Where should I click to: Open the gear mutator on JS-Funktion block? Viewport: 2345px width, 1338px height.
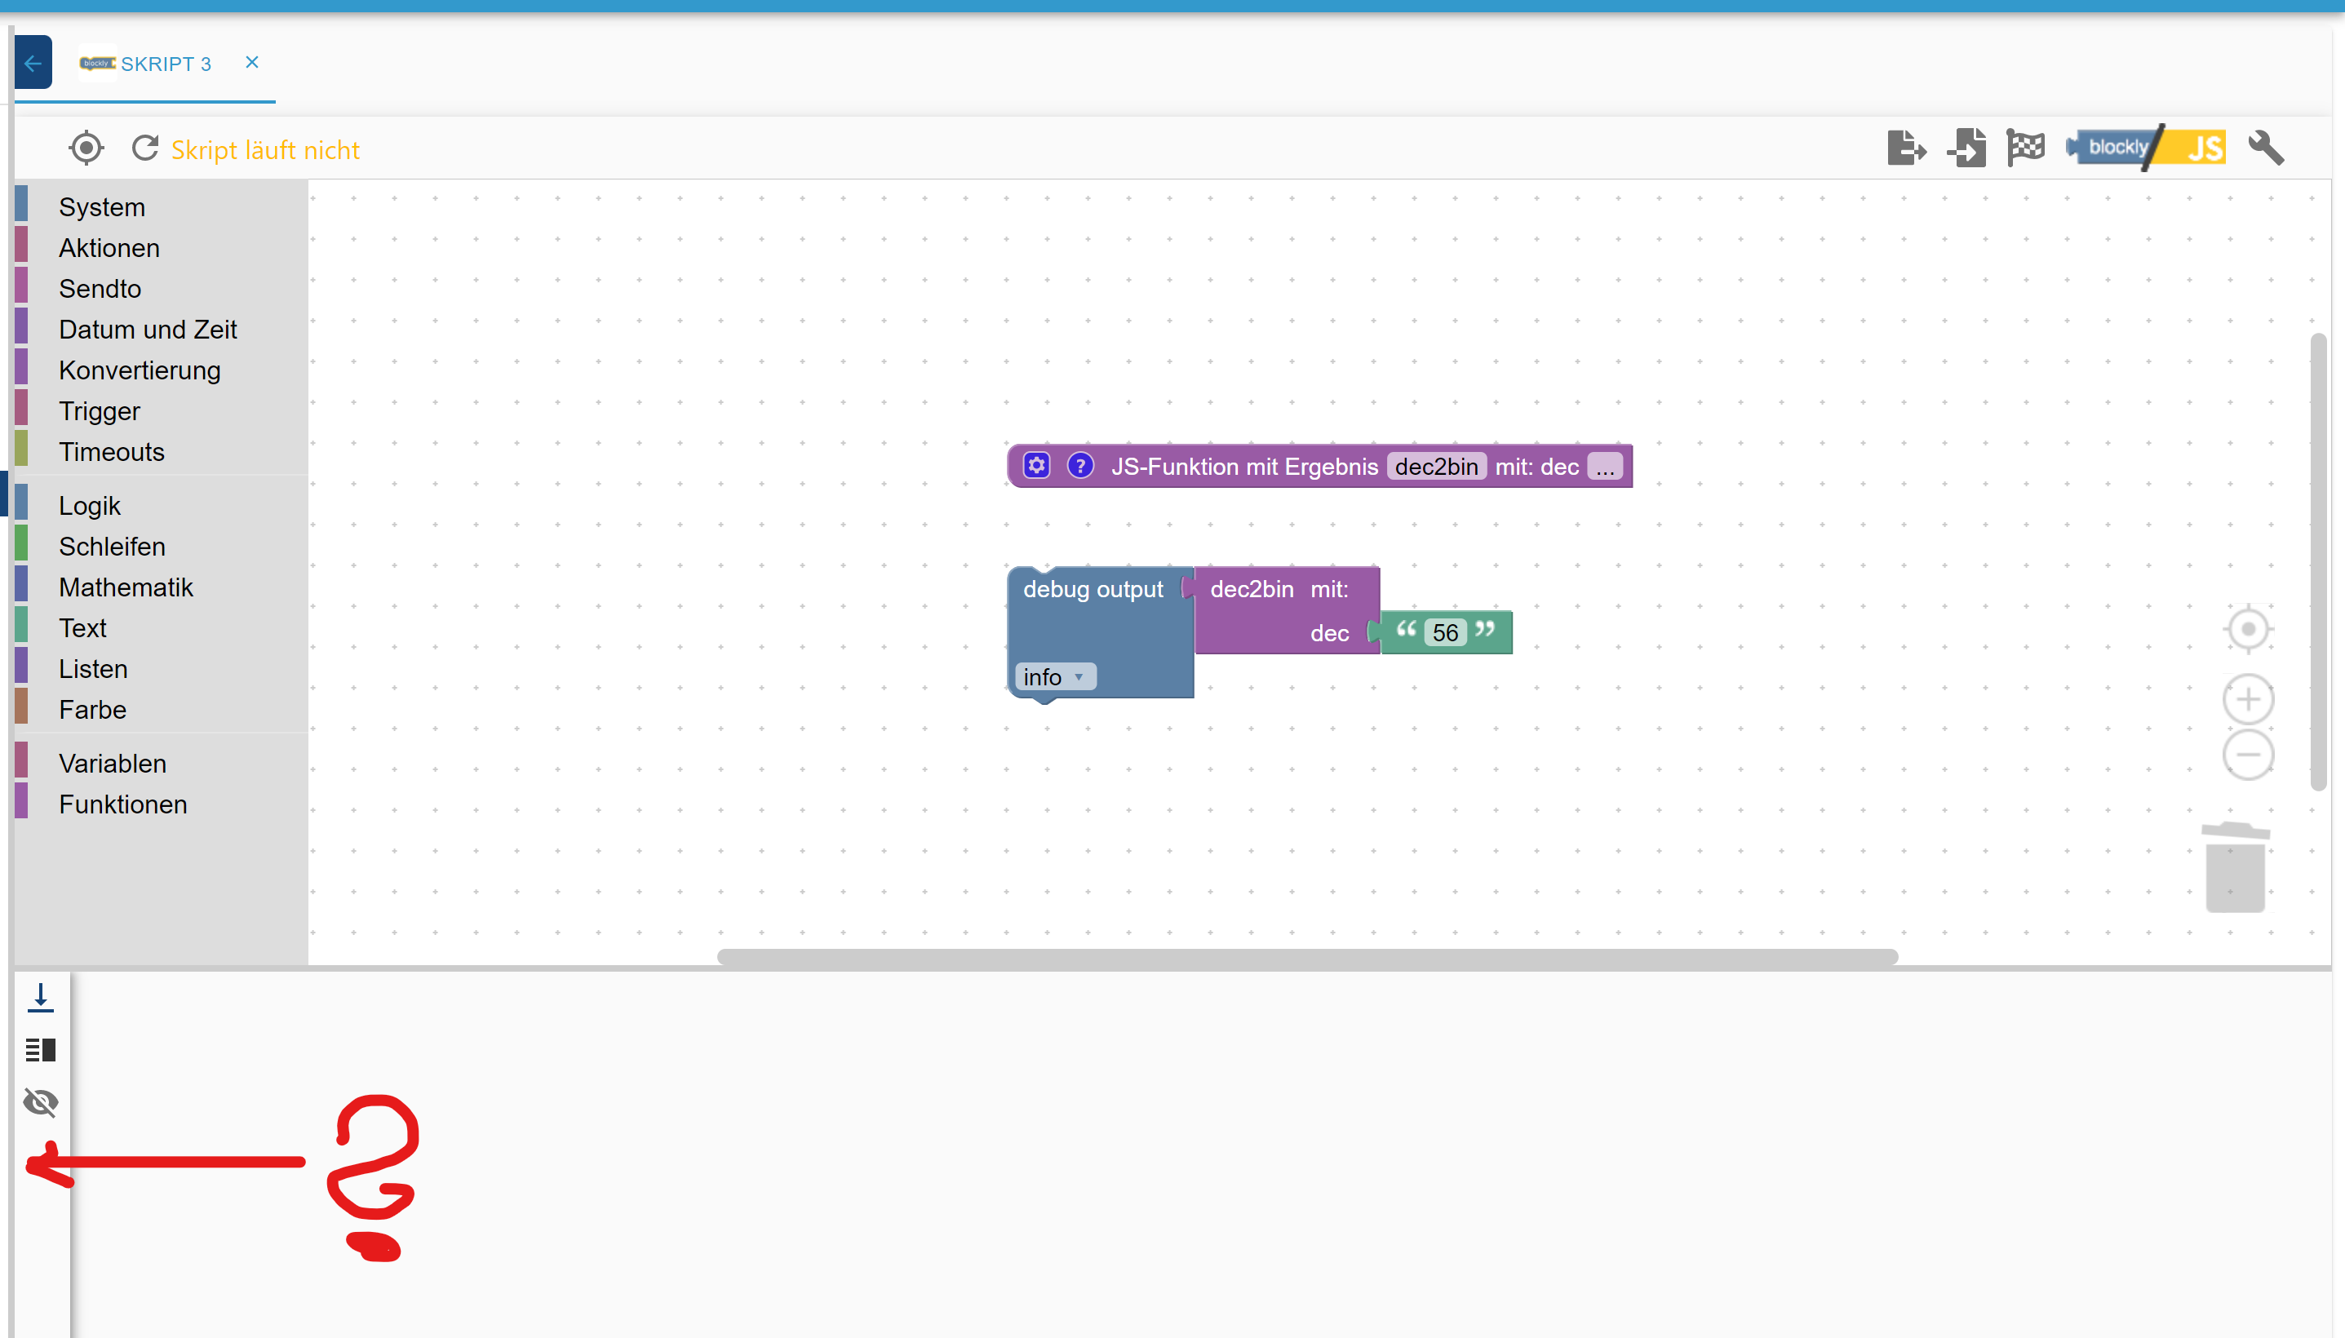[x=1036, y=466]
